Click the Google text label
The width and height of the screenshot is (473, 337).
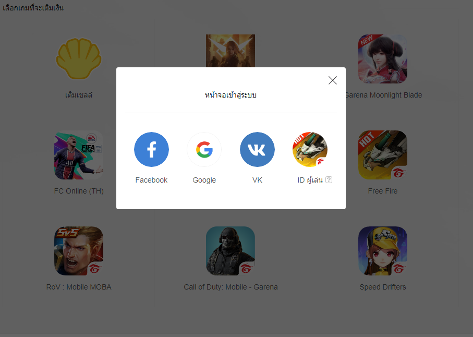pyautogui.click(x=204, y=180)
